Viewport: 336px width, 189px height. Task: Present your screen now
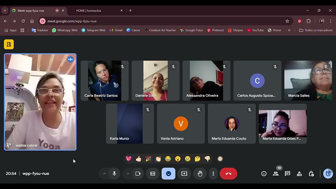coord(184,174)
